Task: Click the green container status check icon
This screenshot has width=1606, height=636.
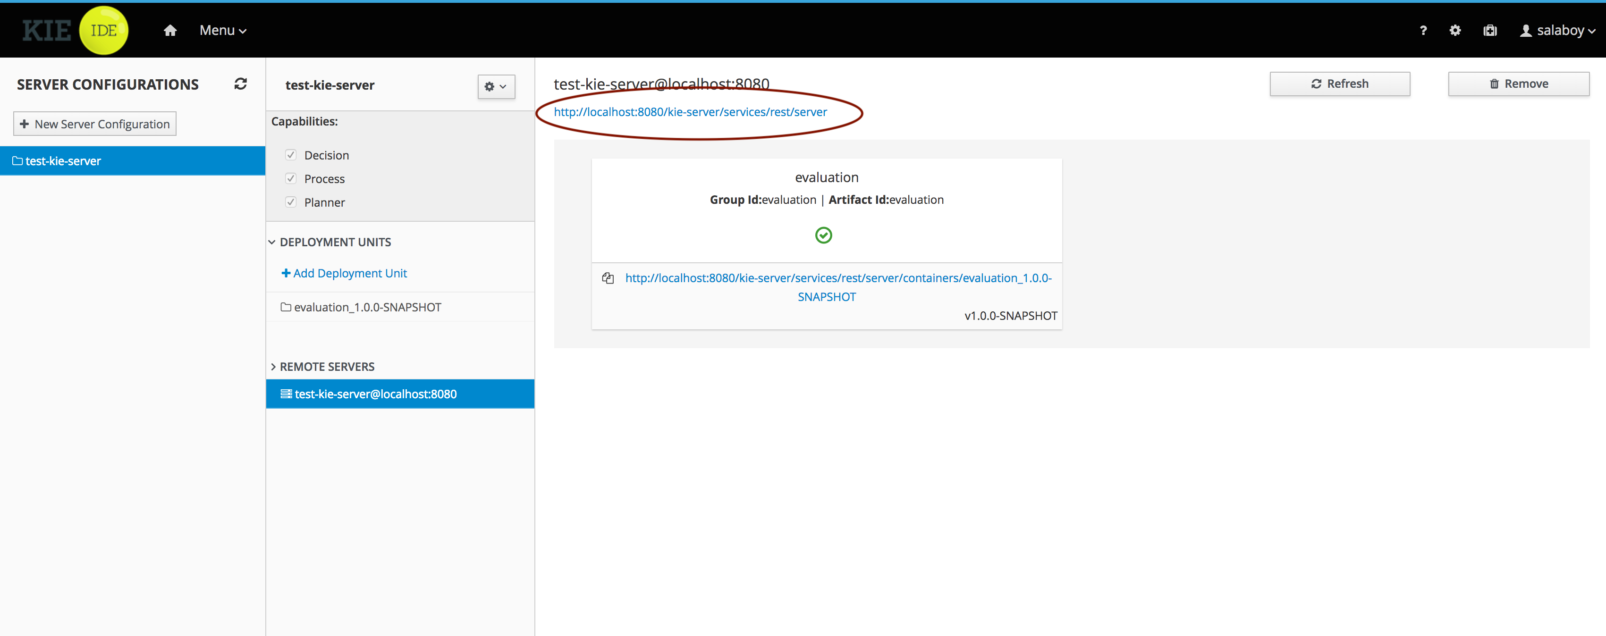Action: tap(823, 235)
